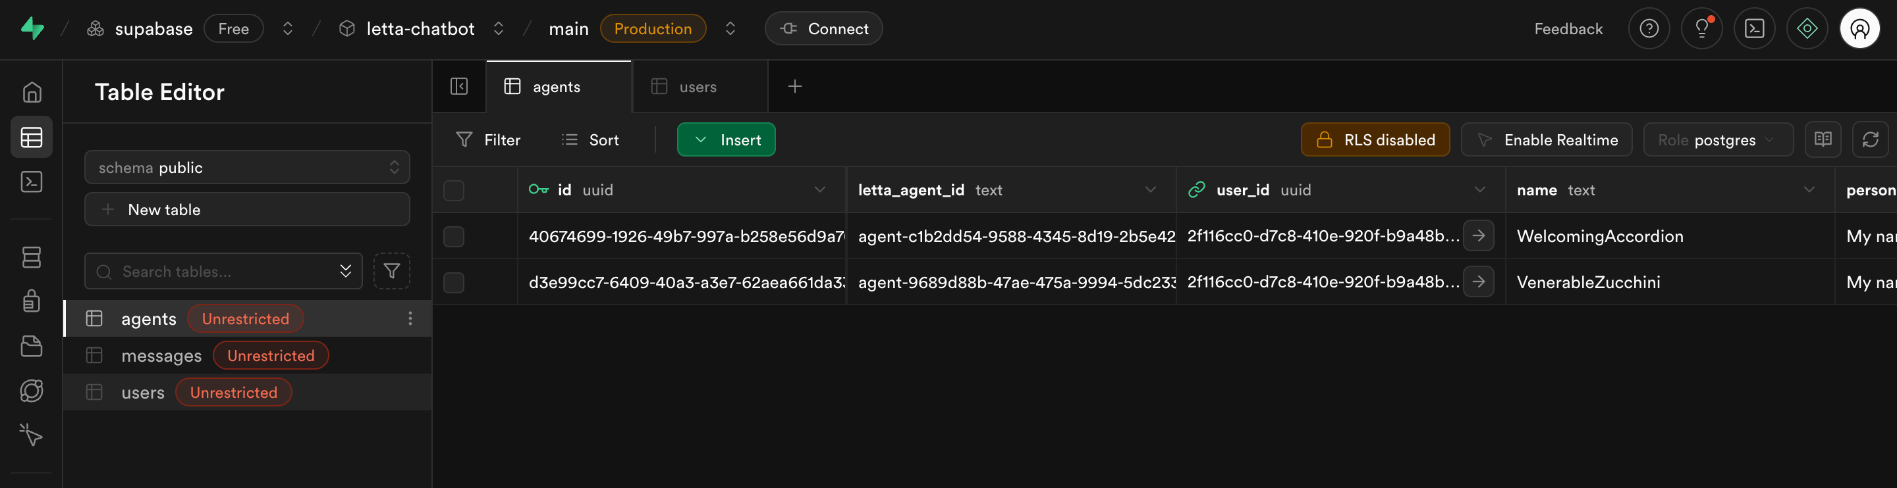Click the Enable Realtime button
The height and width of the screenshot is (488, 1897).
click(x=1547, y=139)
